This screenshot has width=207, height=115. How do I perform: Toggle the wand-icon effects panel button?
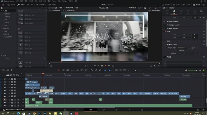tap(21, 5)
